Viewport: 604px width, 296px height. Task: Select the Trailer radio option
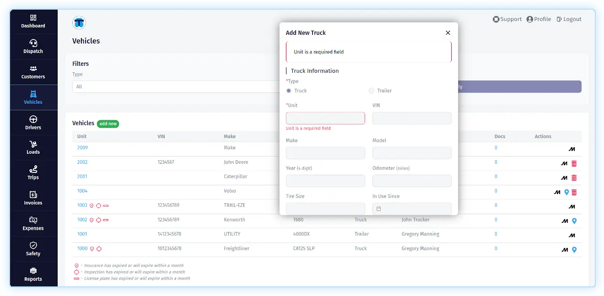pos(372,91)
